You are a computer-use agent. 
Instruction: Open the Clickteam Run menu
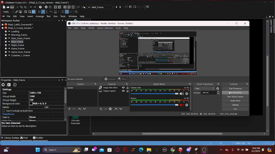tap(55, 16)
